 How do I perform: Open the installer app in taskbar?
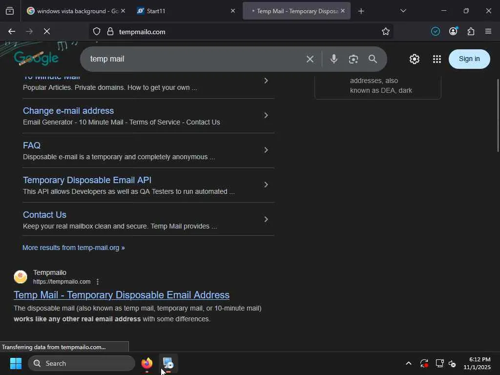tap(168, 363)
